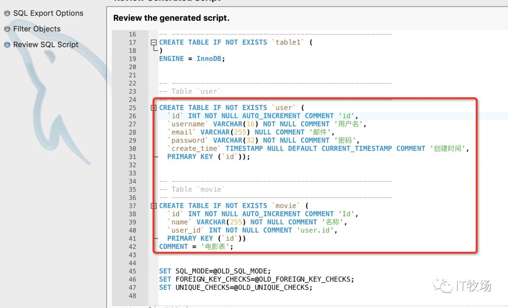This screenshot has width=508, height=308.
Task: Click the bullet icon beside Filter Objects
Action: 7,29
